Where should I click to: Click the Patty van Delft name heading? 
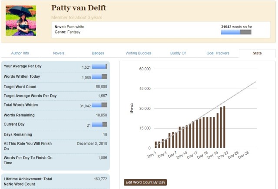79,8
